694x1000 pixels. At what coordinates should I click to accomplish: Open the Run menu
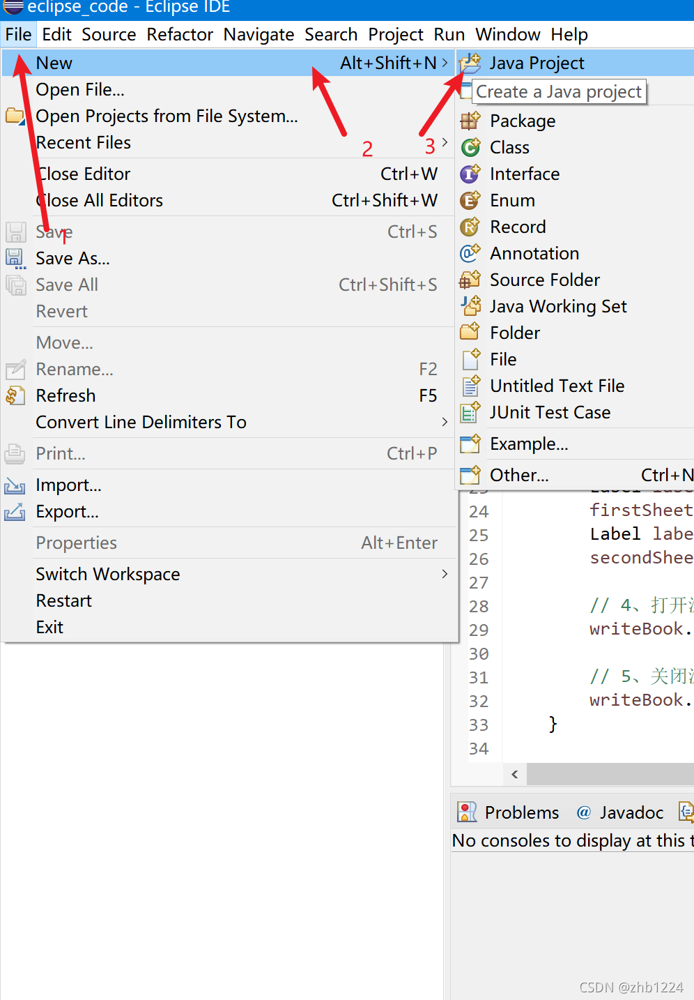tap(449, 34)
